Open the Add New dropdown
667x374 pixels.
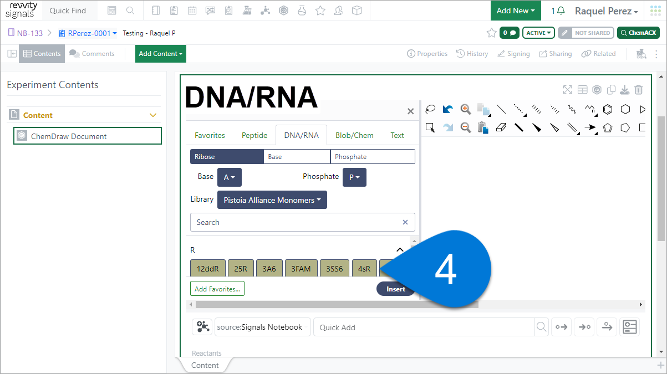click(x=516, y=11)
